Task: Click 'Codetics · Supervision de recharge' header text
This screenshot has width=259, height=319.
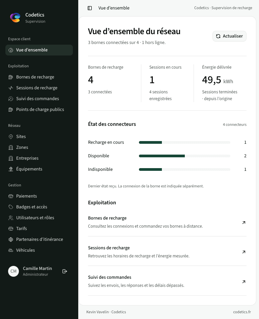Action: [x=223, y=8]
